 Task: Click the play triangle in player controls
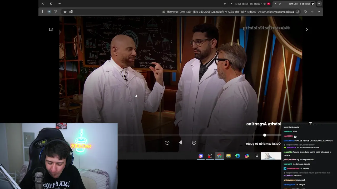[x=180, y=143]
